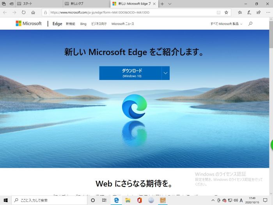Screen dimensions: 273x205
Task: Open the tab preview chevron
Action: (170, 4)
